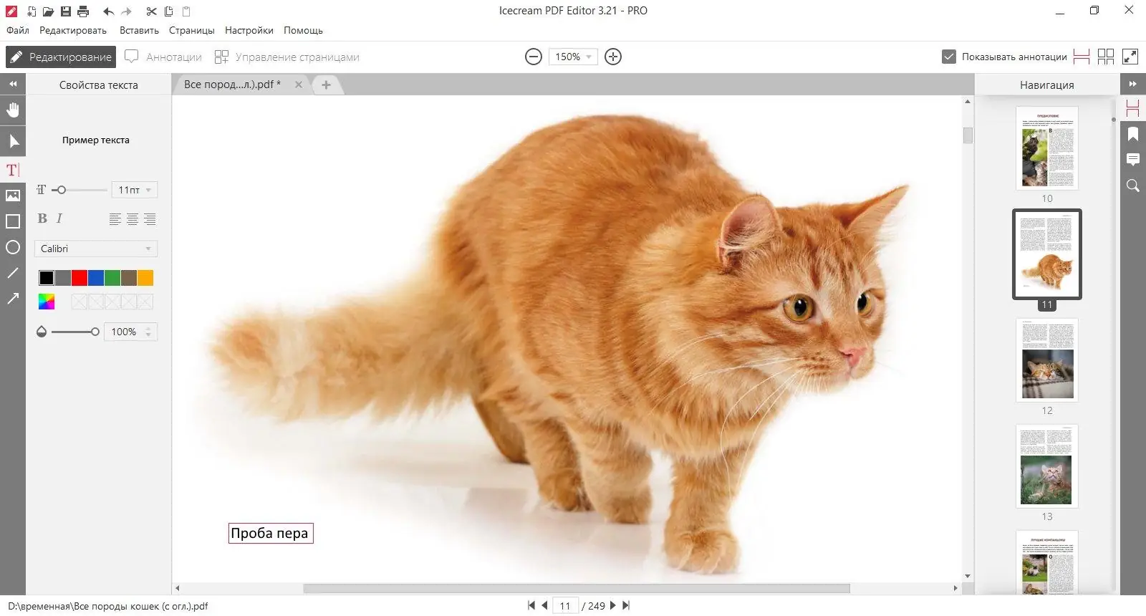This screenshot has height=616, width=1146.
Task: Go to the previous page
Action: point(544,605)
